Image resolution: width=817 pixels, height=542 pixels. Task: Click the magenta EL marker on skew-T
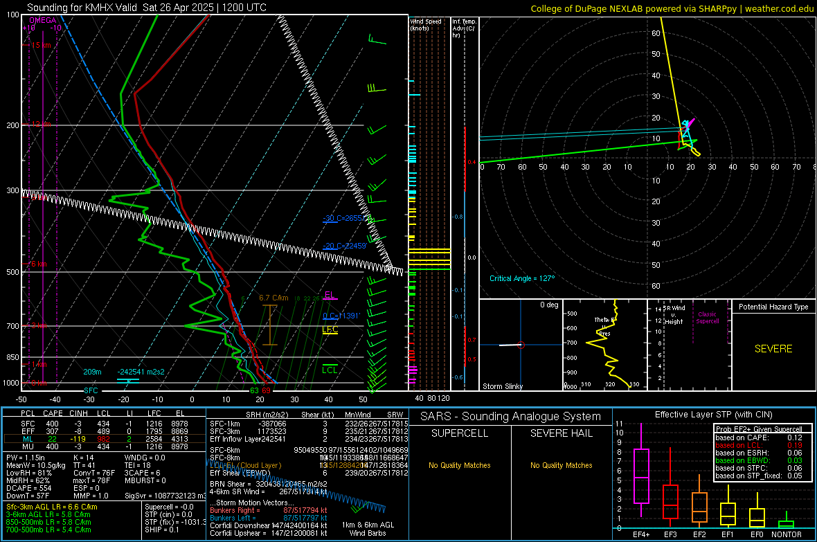[330, 295]
